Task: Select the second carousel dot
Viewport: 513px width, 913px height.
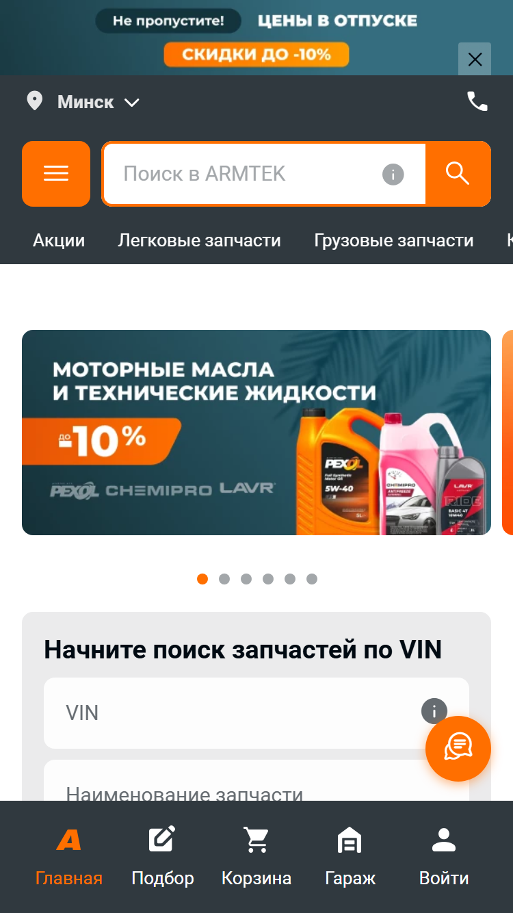Action: tap(224, 579)
